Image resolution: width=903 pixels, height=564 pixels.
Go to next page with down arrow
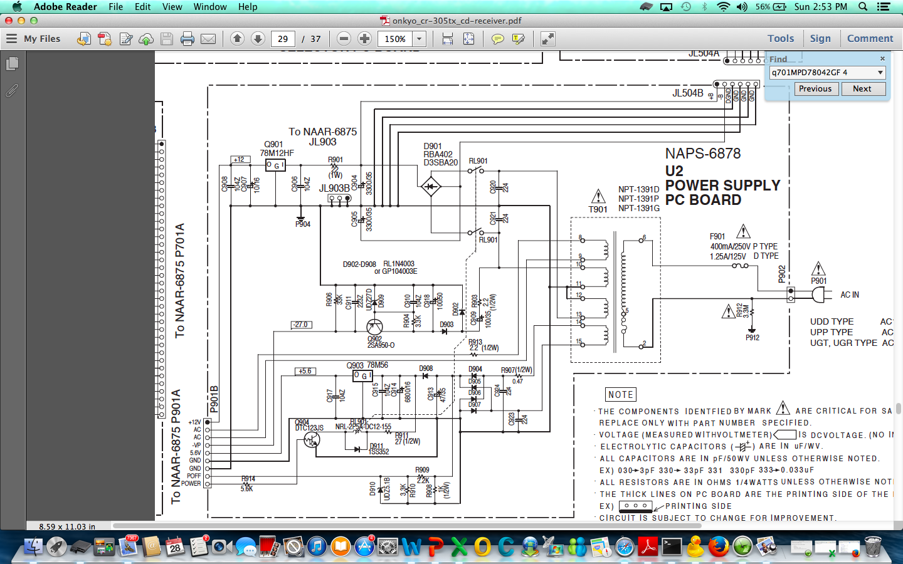(258, 39)
